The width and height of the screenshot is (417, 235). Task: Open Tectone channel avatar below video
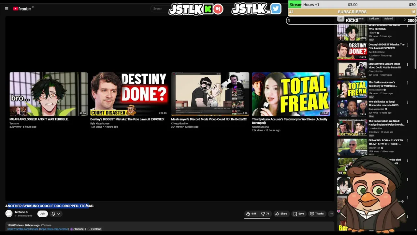point(9,213)
